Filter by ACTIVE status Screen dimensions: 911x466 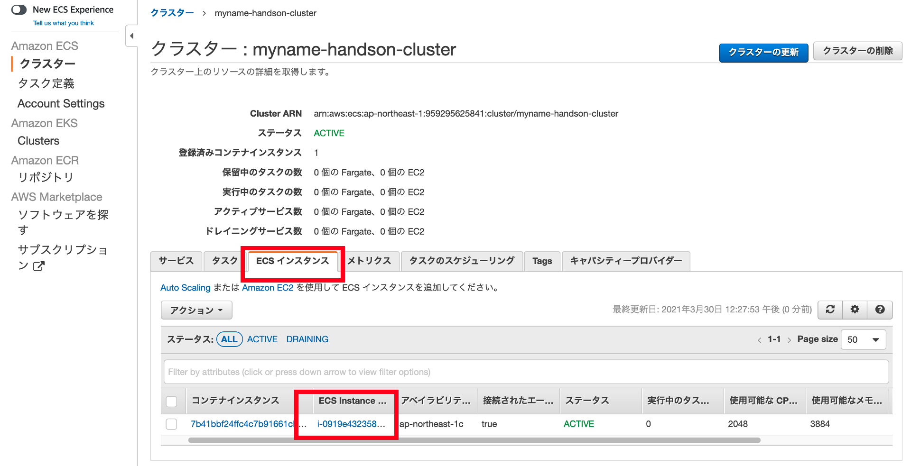(262, 339)
